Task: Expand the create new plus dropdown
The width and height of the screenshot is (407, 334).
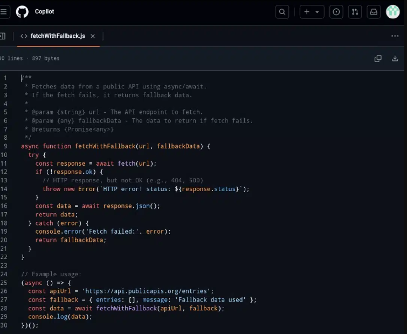Action: point(312,12)
